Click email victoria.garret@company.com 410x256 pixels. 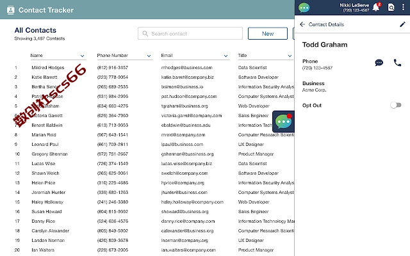[192, 115]
